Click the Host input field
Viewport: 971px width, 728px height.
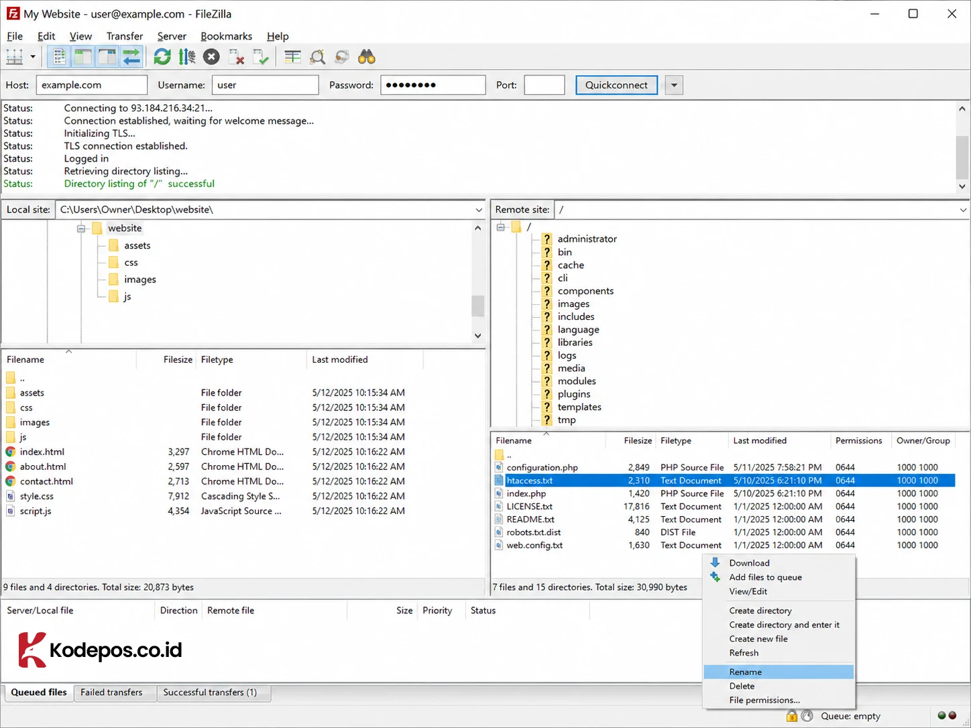[x=92, y=85]
